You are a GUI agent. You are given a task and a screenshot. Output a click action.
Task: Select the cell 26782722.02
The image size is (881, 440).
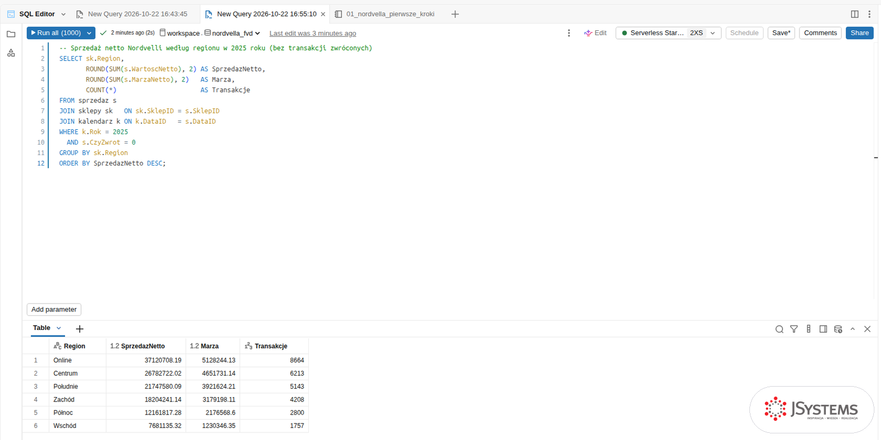pos(146,373)
